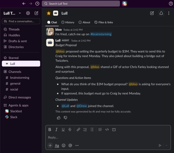Toggle strikethrough formatting
Screen dimensions: 174x153
click(x=70, y=130)
